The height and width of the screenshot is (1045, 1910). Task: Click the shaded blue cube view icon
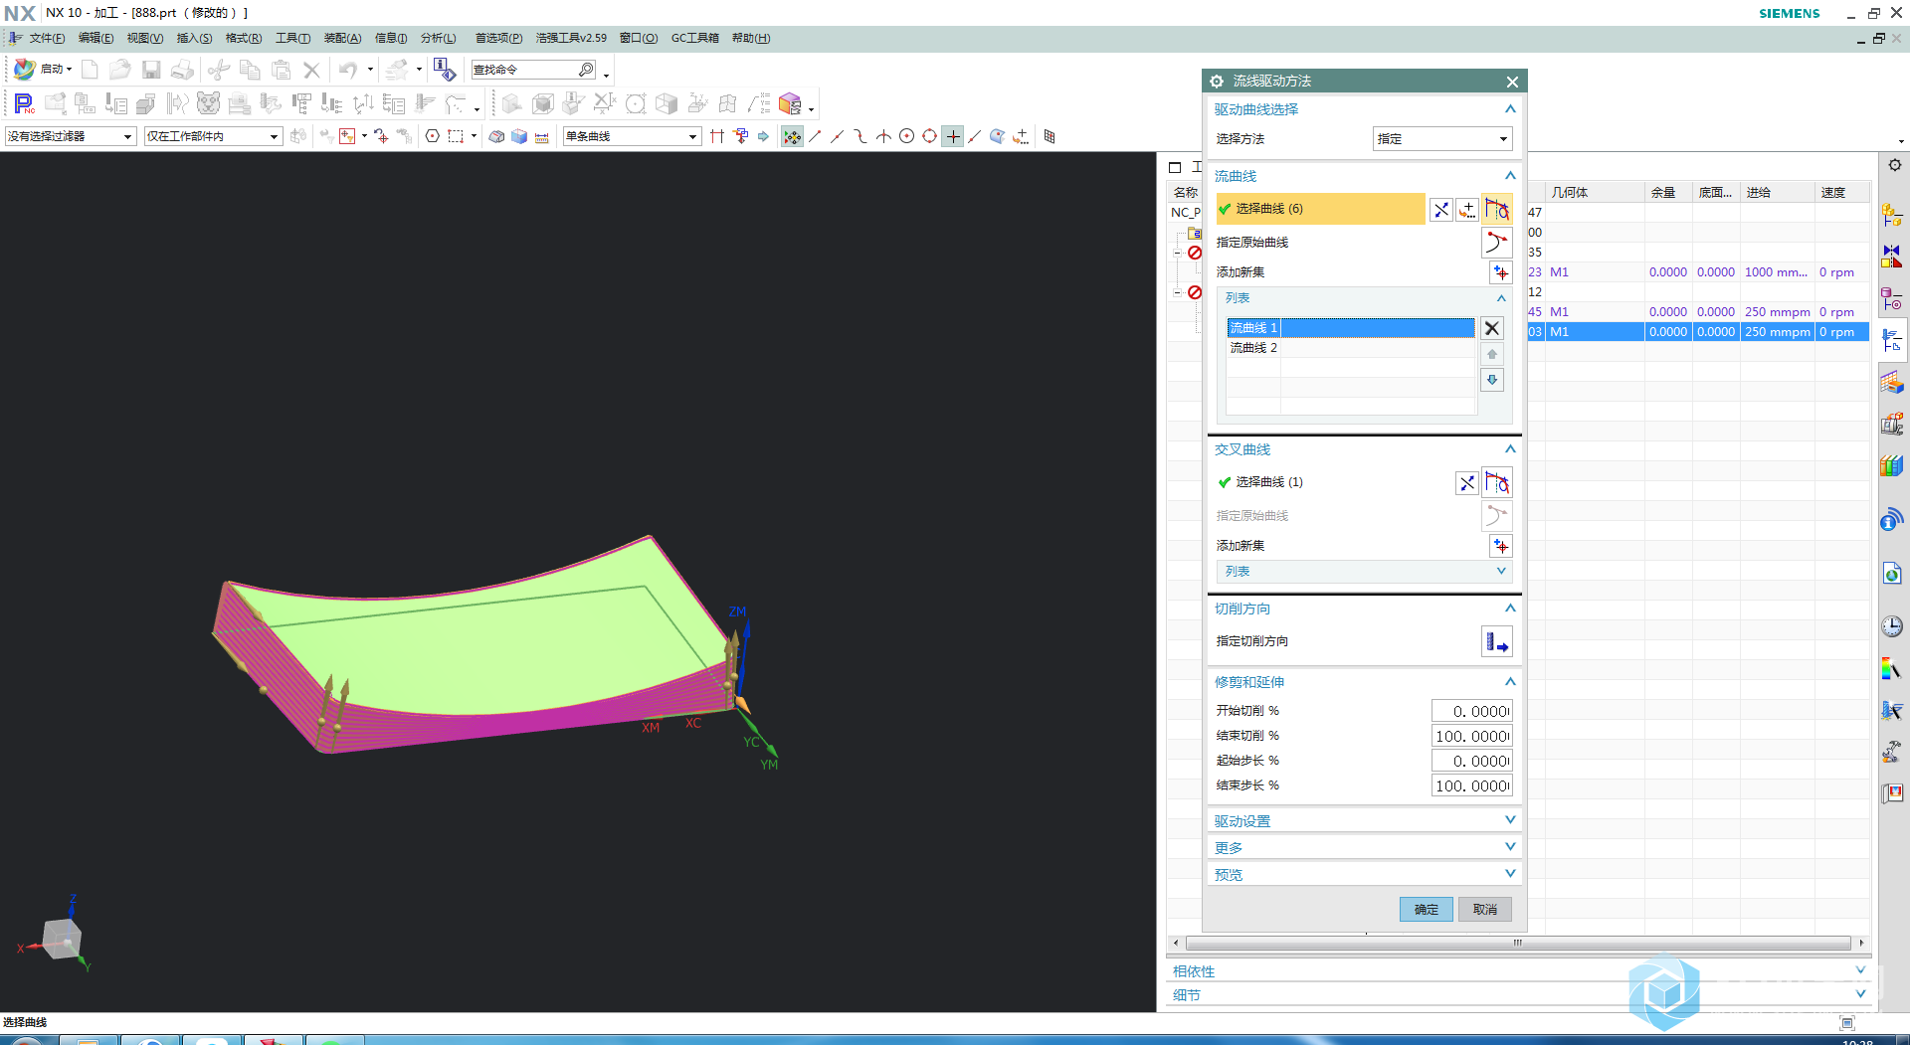[519, 136]
